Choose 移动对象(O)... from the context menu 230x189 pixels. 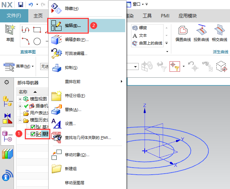coord(87,155)
